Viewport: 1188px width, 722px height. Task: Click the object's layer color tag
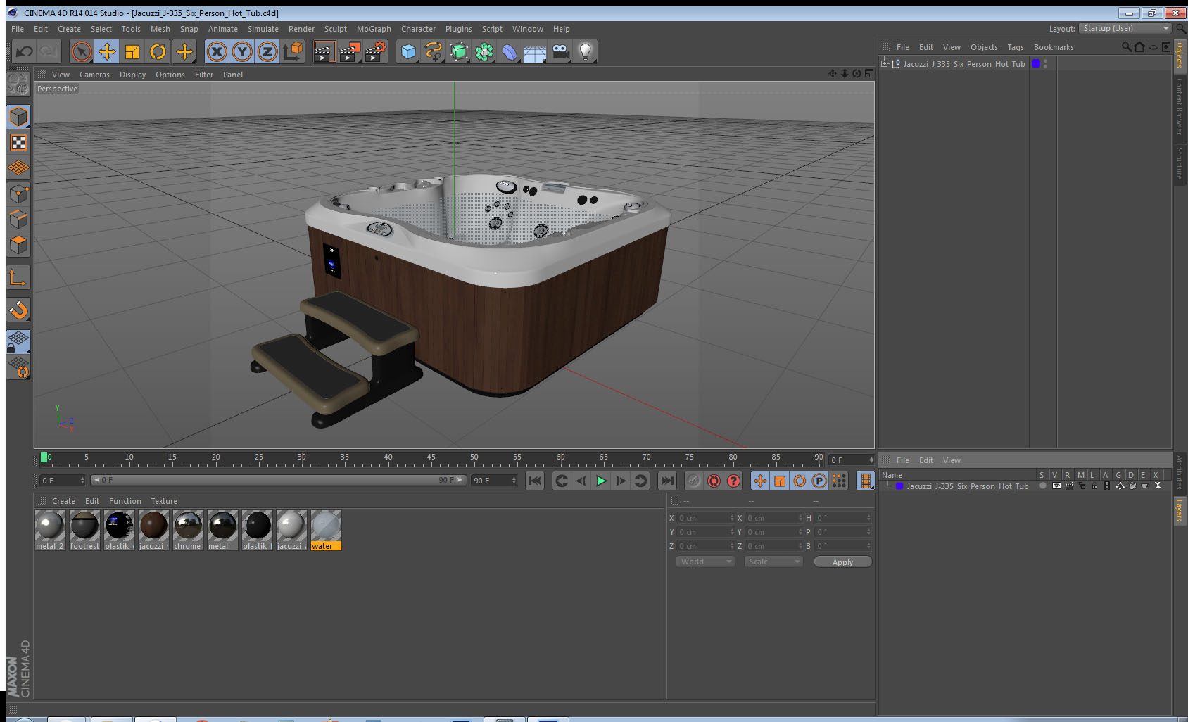click(1036, 63)
